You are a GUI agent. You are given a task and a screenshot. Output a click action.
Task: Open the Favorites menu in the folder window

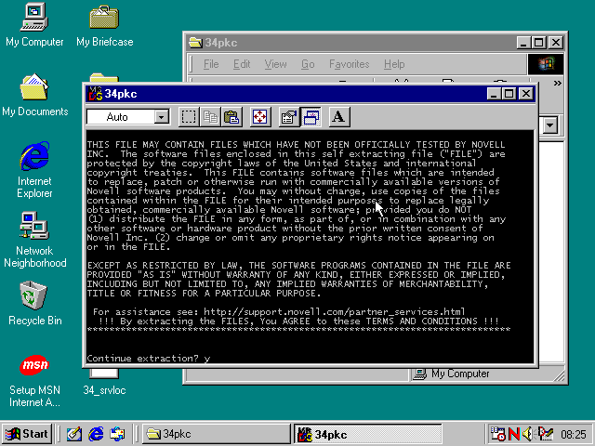pyautogui.click(x=350, y=64)
